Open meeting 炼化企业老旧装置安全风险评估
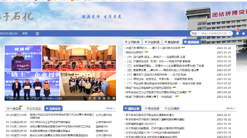This screenshot has width=247, height=138. point(59,135)
